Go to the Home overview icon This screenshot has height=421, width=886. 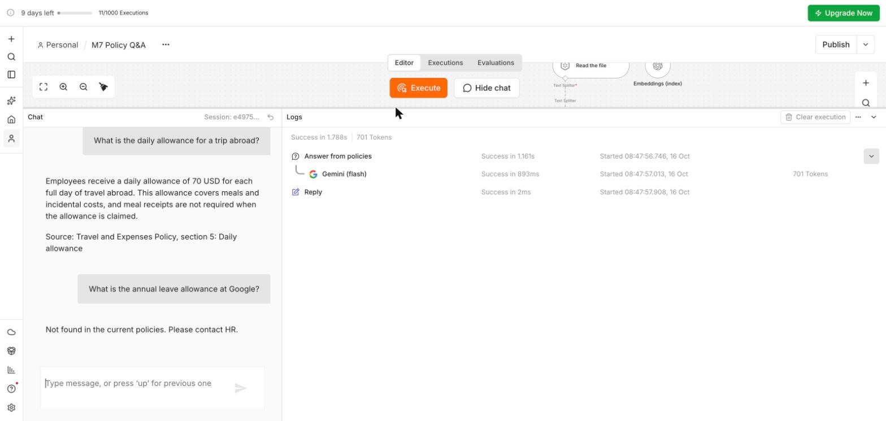[11, 120]
